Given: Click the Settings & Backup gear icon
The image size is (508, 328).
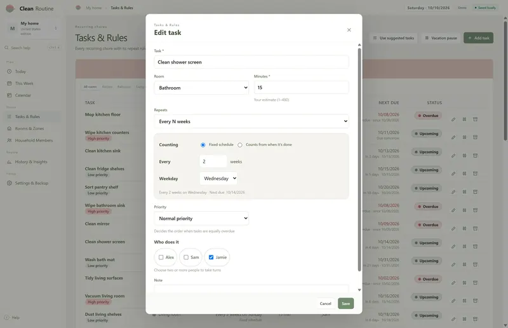Looking at the screenshot, I should click(9, 183).
